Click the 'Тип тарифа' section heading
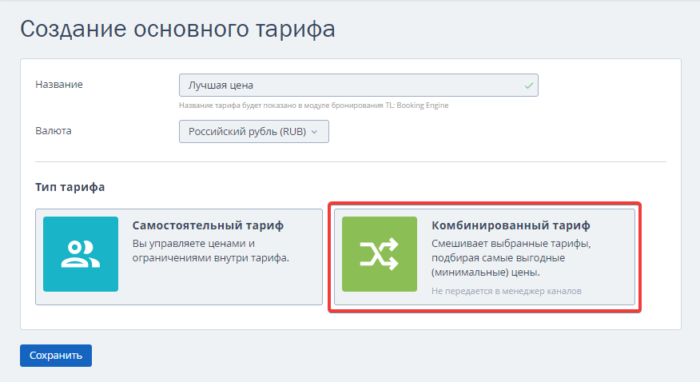 70,187
